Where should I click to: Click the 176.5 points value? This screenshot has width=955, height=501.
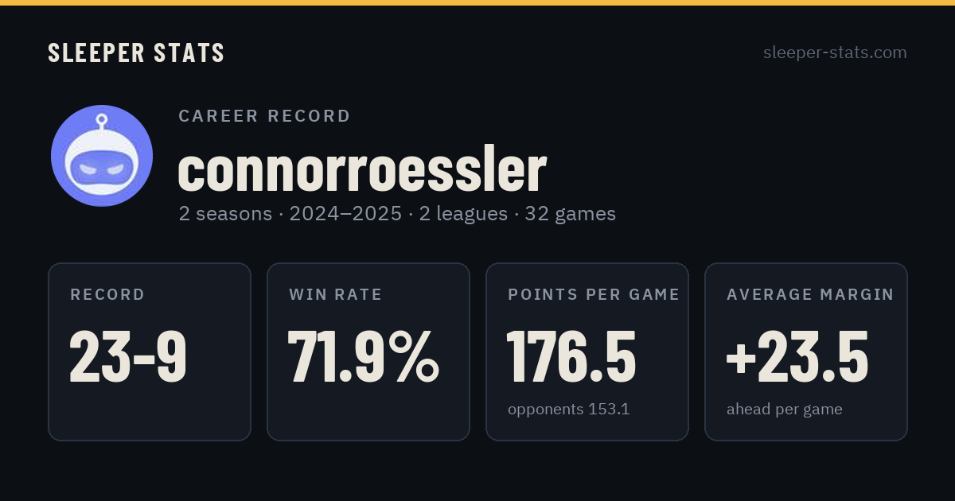coord(571,357)
